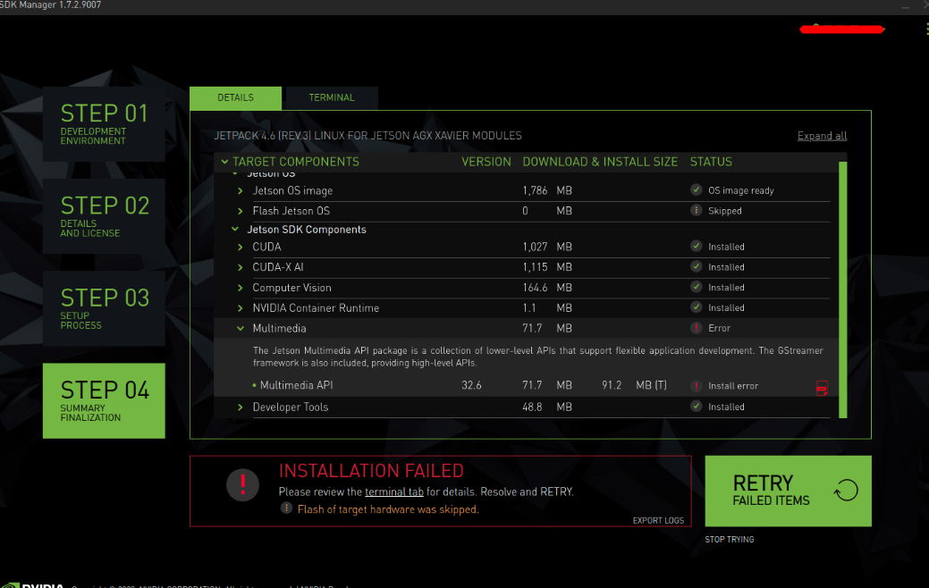This screenshot has width=929, height=588.
Task: Click Container Runtime Installed check icon
Action: (x=697, y=307)
